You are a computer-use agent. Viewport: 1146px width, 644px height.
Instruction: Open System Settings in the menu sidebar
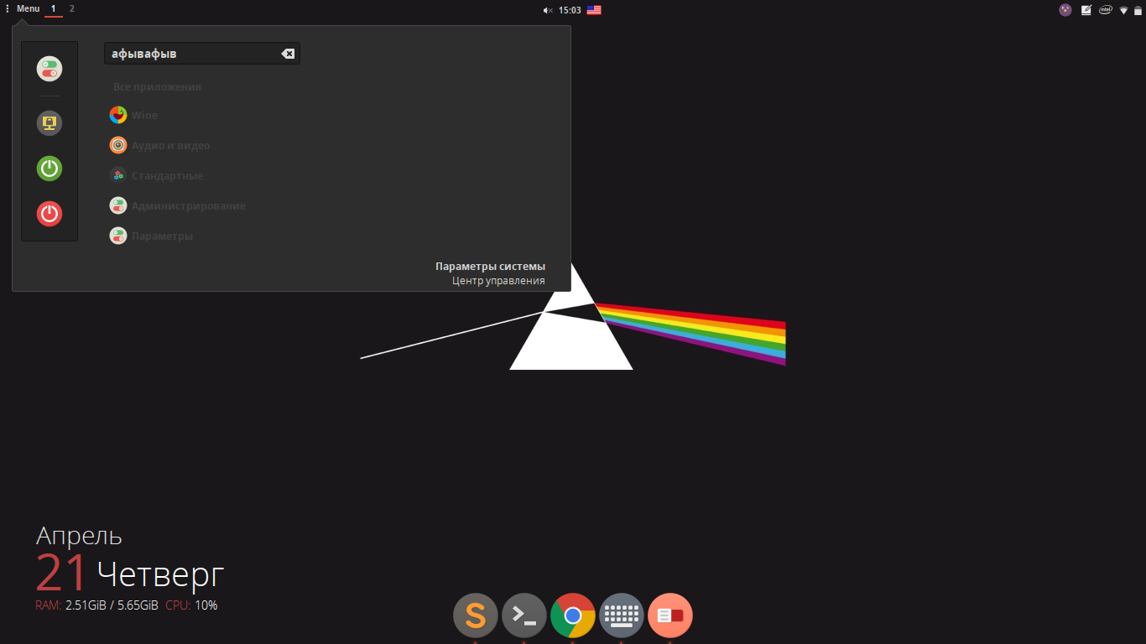coord(49,69)
